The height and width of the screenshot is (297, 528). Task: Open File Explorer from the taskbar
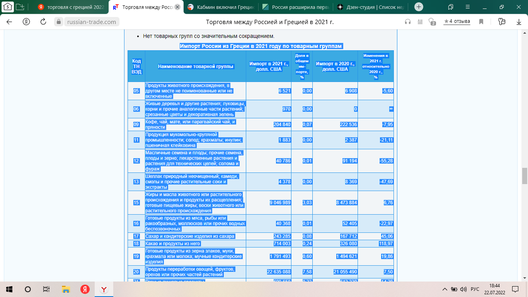point(66,289)
